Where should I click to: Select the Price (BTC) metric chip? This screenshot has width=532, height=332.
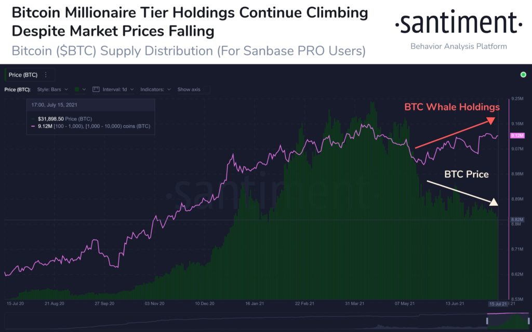click(x=23, y=75)
